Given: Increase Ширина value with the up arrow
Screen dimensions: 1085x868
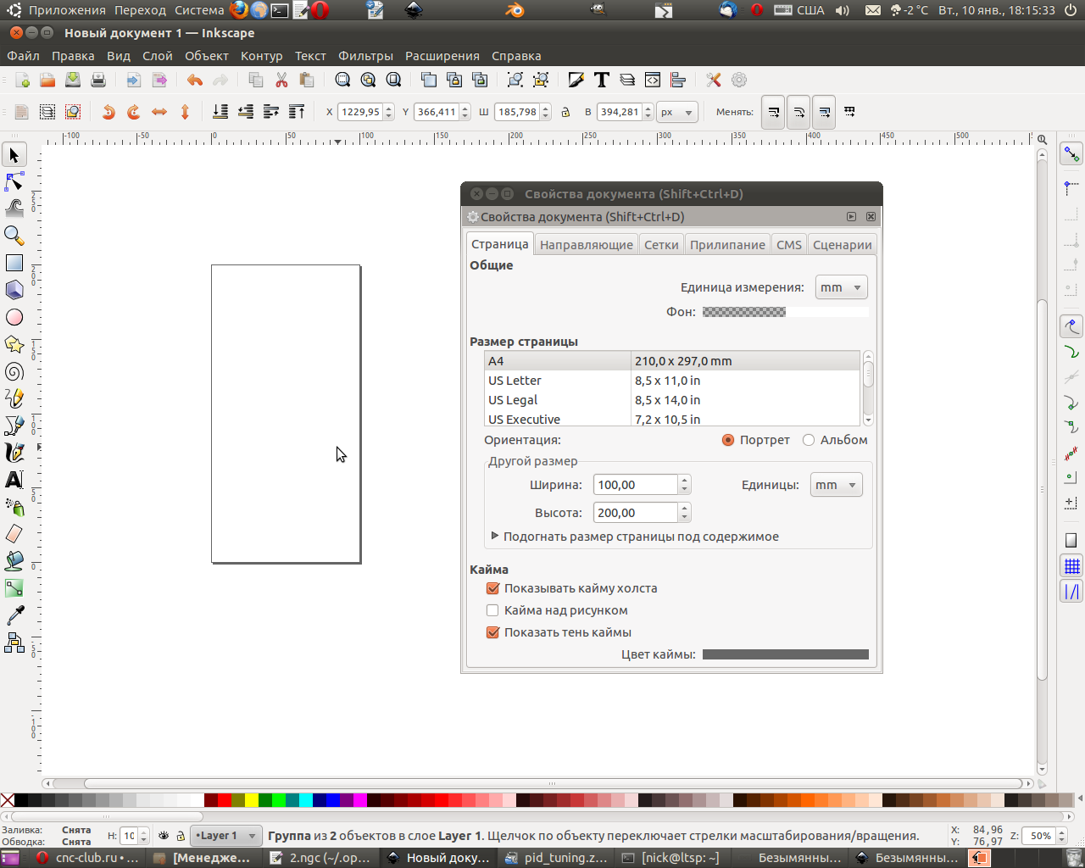Looking at the screenshot, I should pos(685,480).
